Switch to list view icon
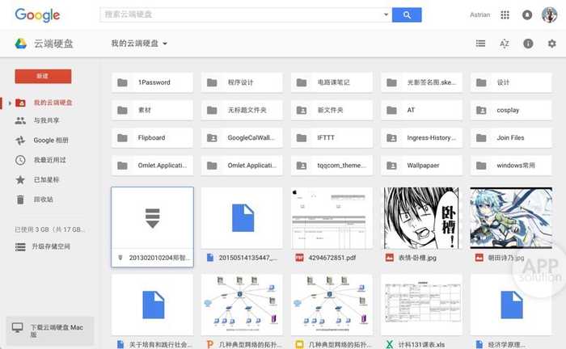The image size is (566, 349). 480,44
